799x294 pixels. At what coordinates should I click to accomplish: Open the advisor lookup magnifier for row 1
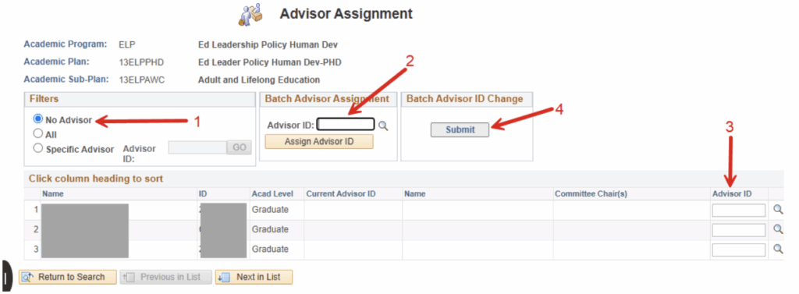(x=778, y=210)
